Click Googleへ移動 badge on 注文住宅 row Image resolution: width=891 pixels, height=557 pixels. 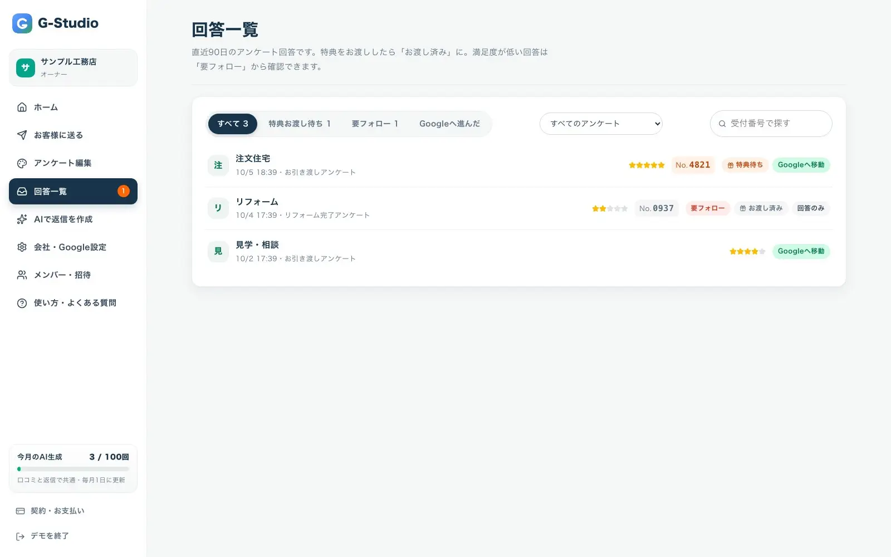point(801,165)
